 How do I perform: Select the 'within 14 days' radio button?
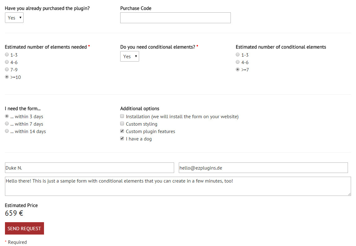pos(7,131)
